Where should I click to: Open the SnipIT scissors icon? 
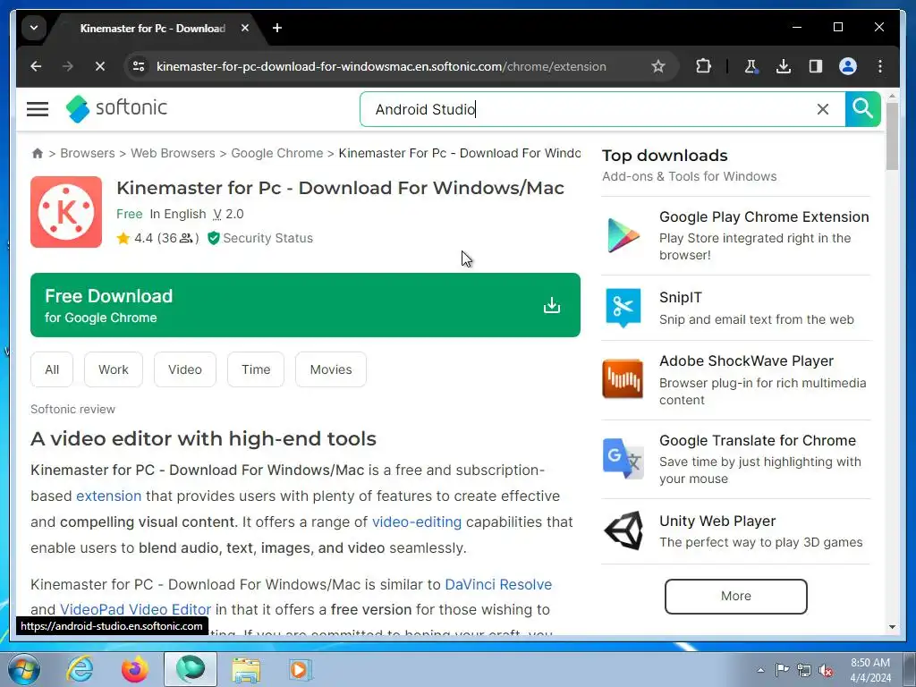[x=623, y=308]
